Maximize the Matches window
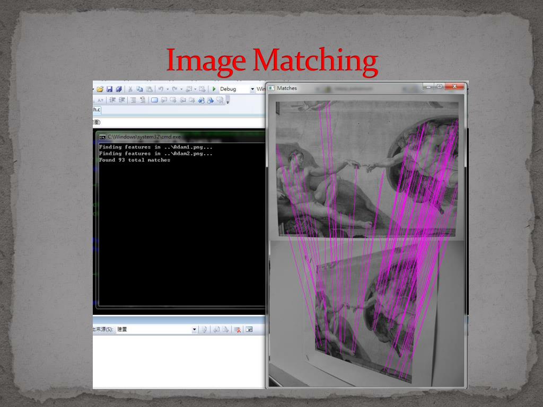 440,86
